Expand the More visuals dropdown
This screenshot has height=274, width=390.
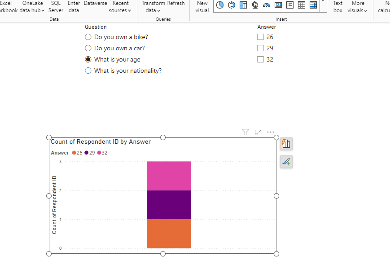pos(357,7)
